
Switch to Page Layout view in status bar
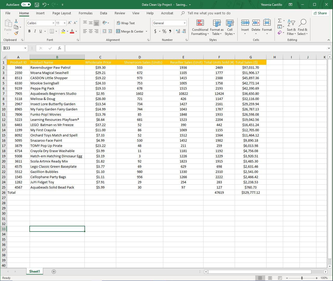click(x=270, y=278)
